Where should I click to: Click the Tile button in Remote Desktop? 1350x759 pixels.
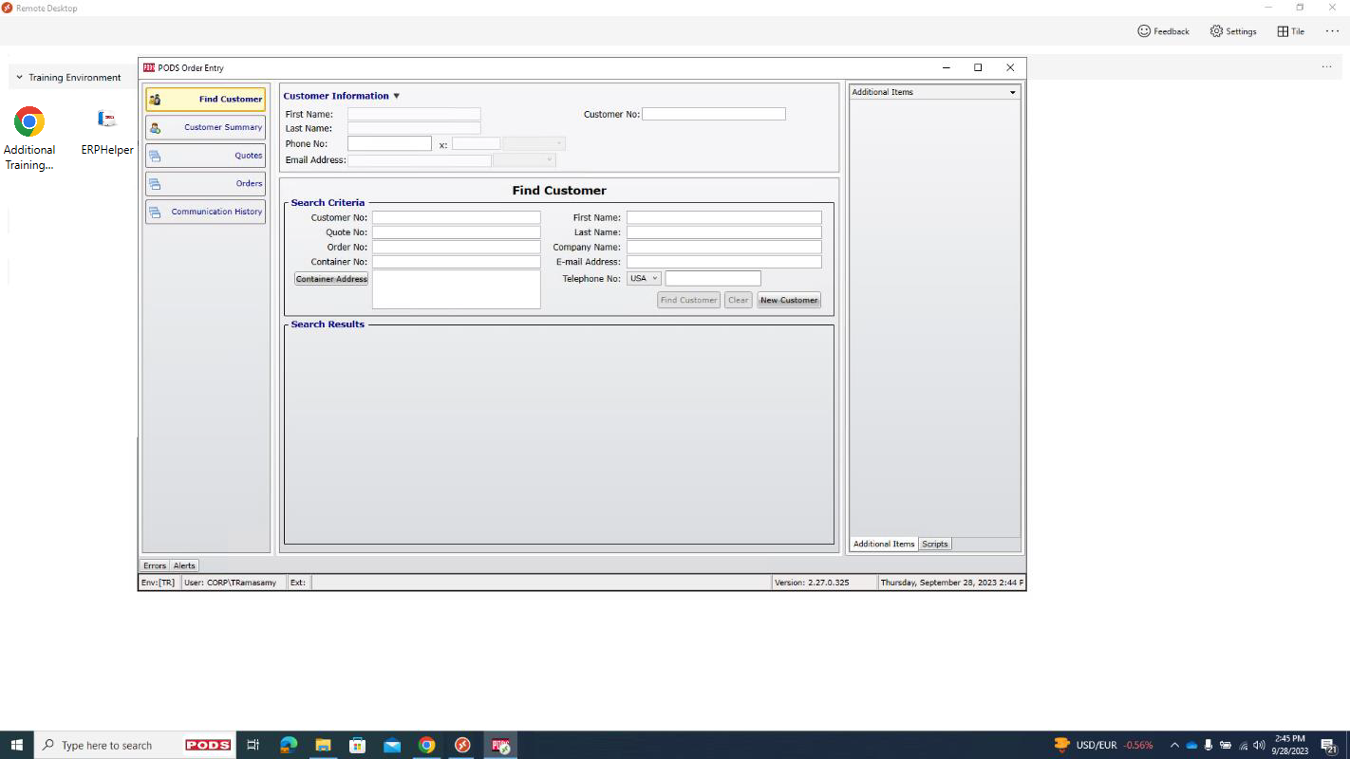1290,31
